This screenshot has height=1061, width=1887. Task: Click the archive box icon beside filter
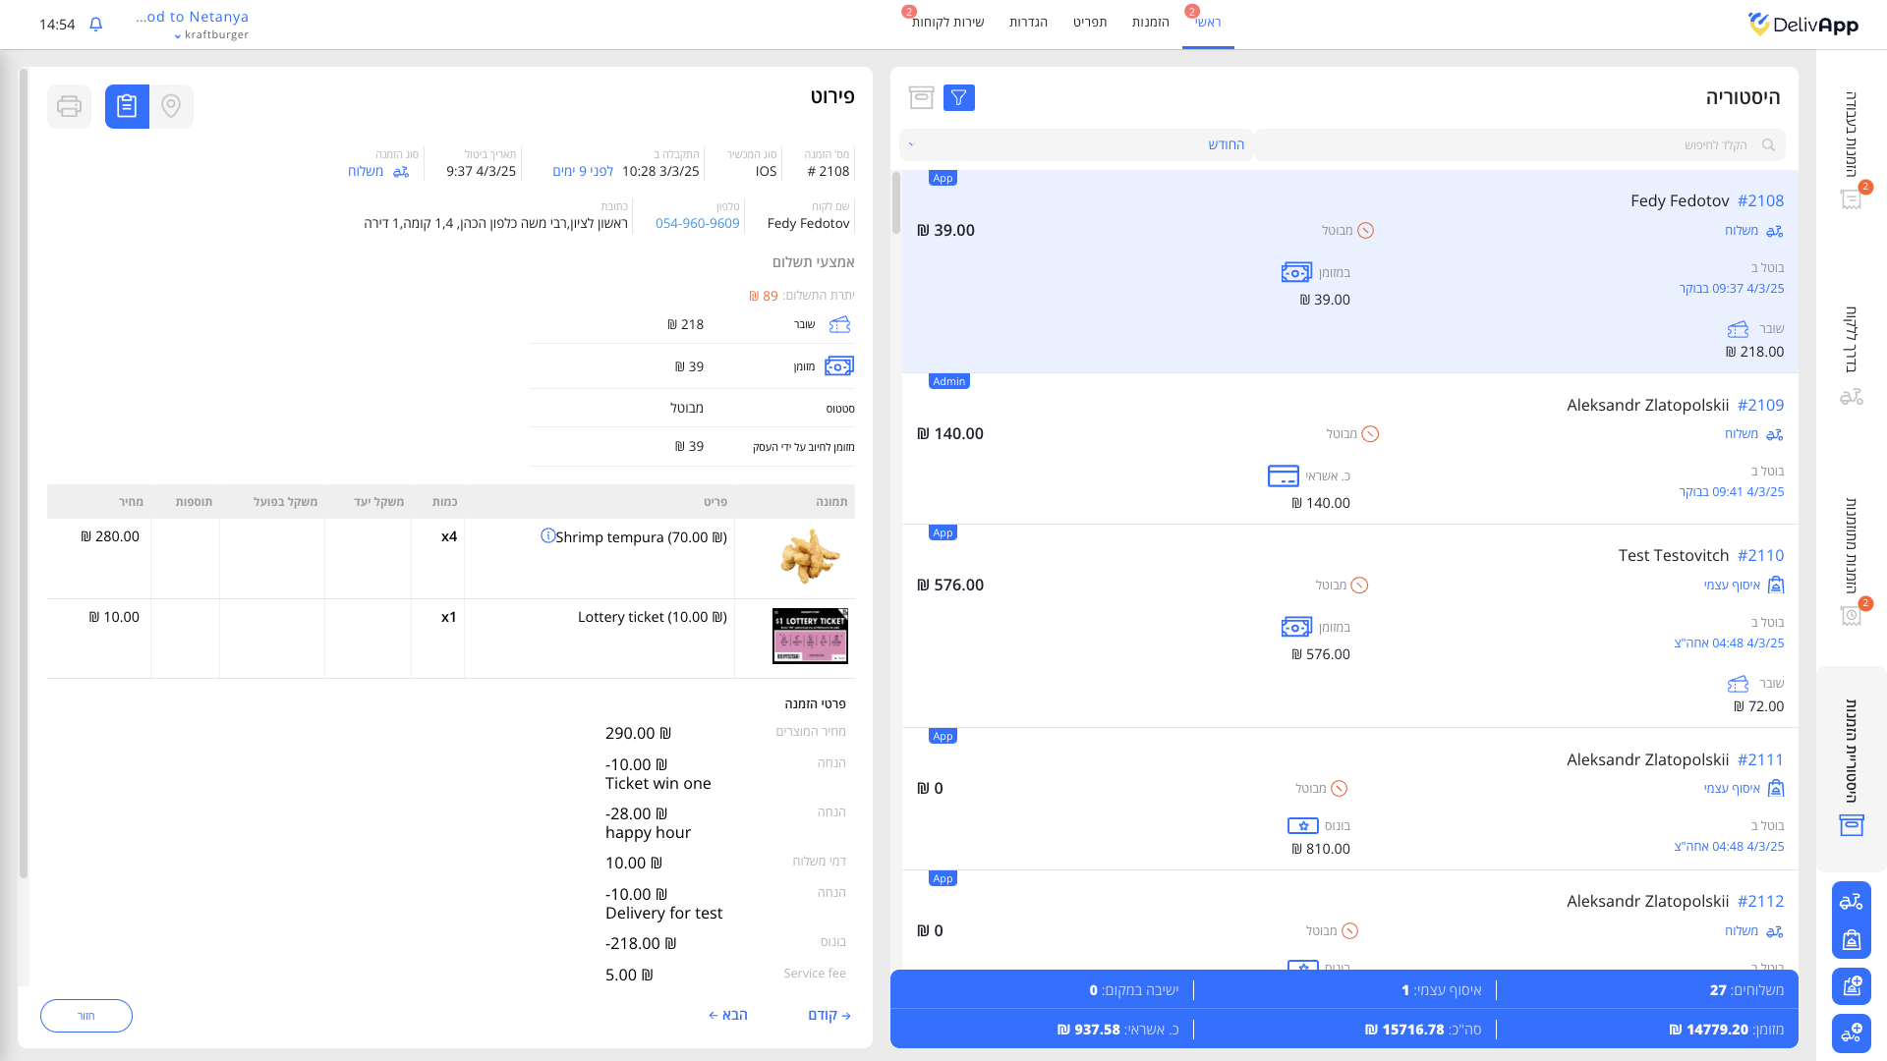(921, 97)
